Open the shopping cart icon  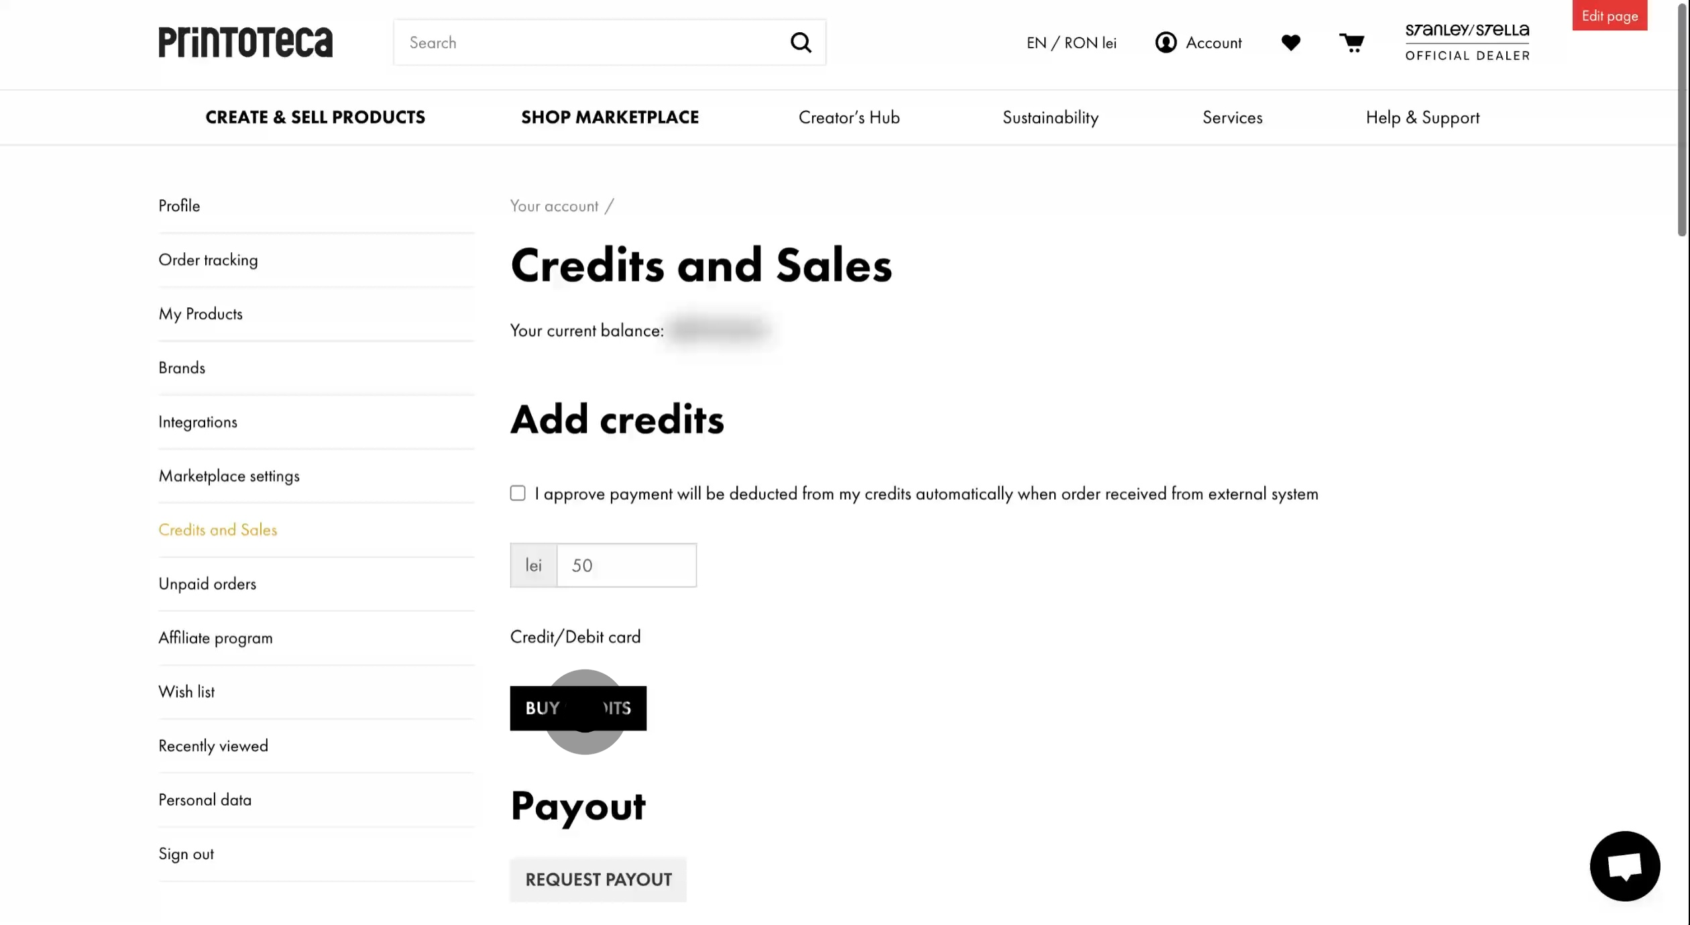tap(1351, 42)
